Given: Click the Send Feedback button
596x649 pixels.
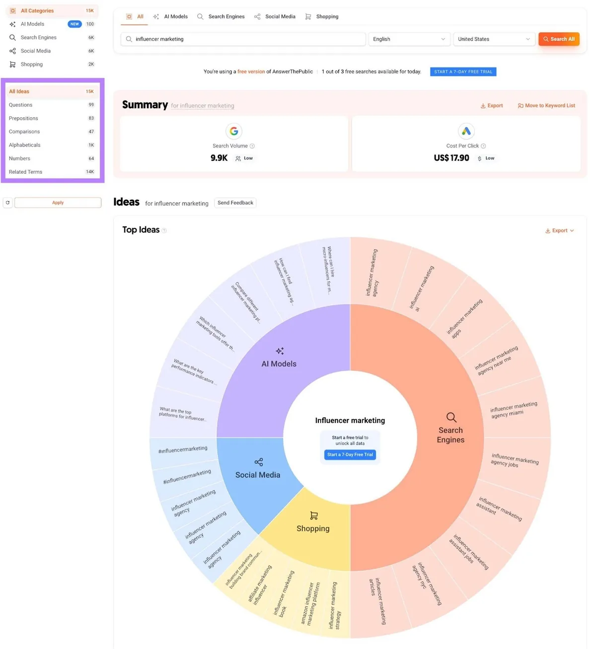Looking at the screenshot, I should (x=235, y=203).
